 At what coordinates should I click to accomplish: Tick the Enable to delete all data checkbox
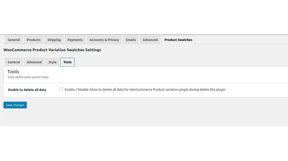pyautogui.click(x=61, y=89)
